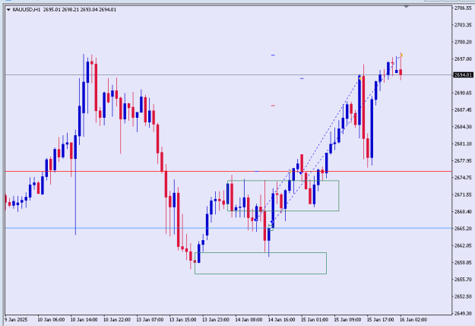Click the highlighted current price label 2694.01
Viewport: 475px width, 326px height.
[463, 74]
